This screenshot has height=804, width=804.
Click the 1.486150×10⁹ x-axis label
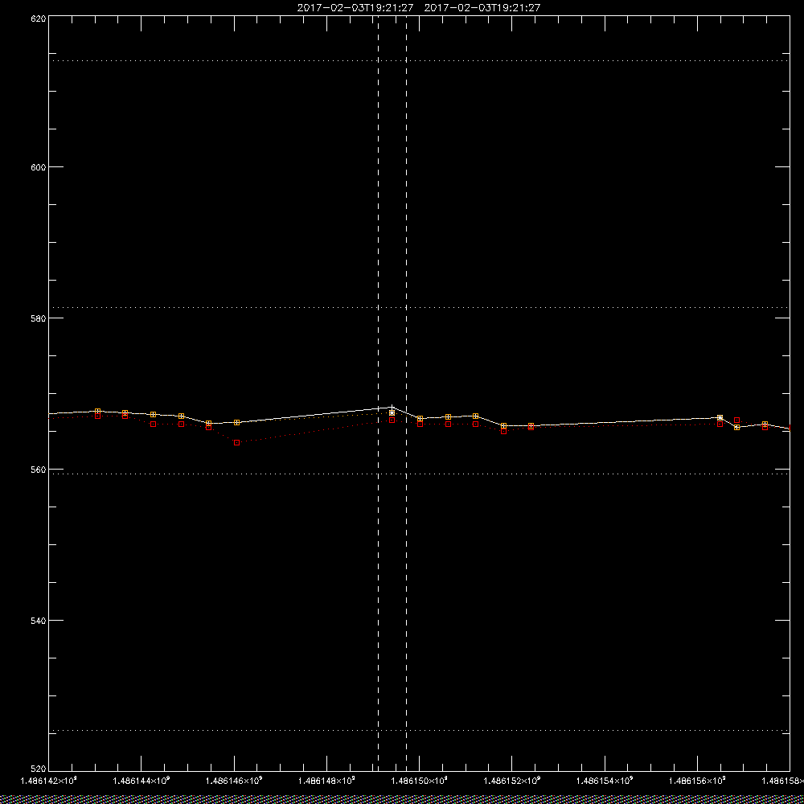420,781
